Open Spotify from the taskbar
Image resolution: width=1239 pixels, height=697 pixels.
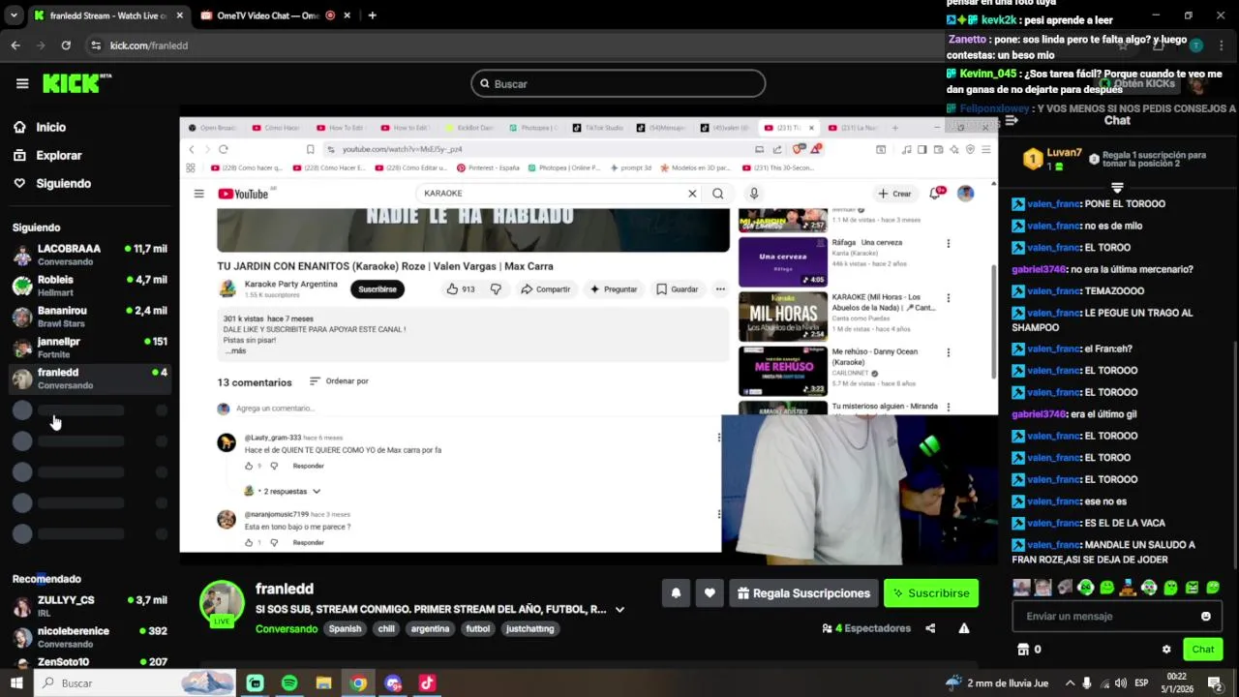coord(289,683)
